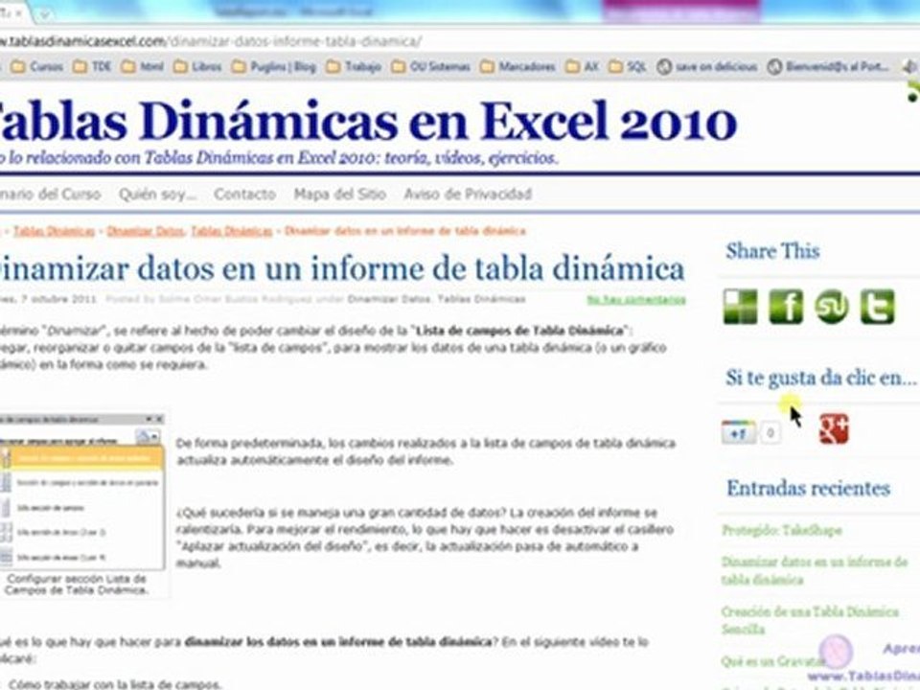The height and width of the screenshot is (690, 920).
Task: Open the SQL bookmark folder
Action: [x=627, y=67]
